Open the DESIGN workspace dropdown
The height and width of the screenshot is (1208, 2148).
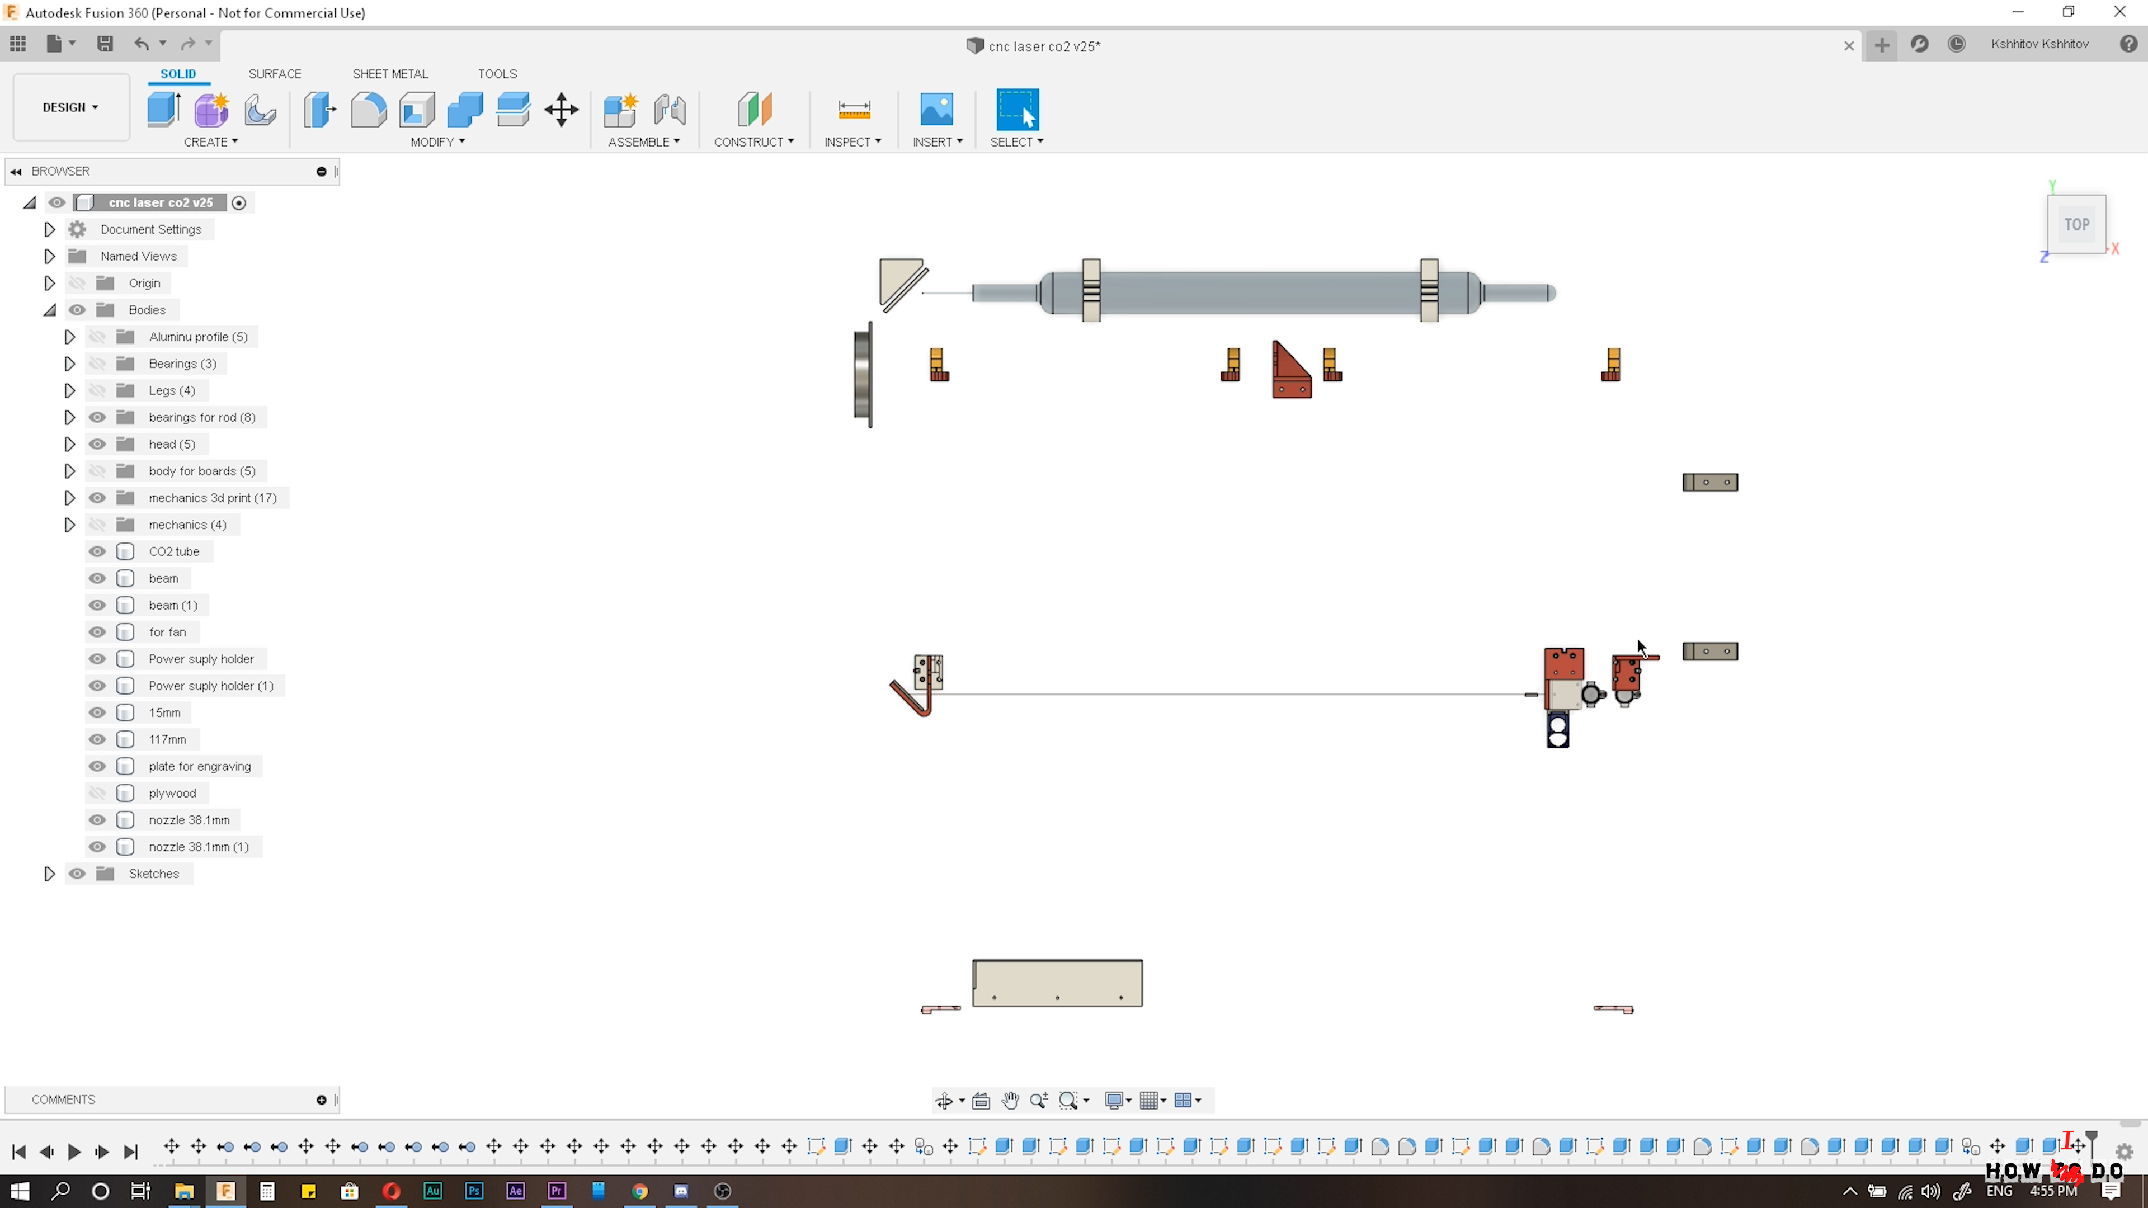[71, 107]
